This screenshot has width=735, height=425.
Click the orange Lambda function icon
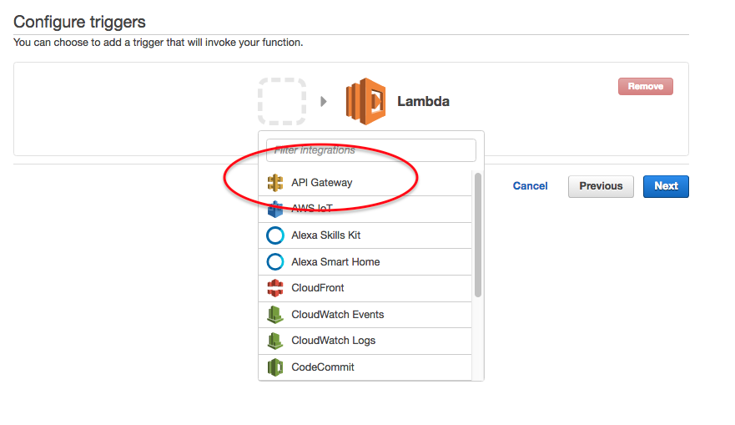[x=366, y=101]
